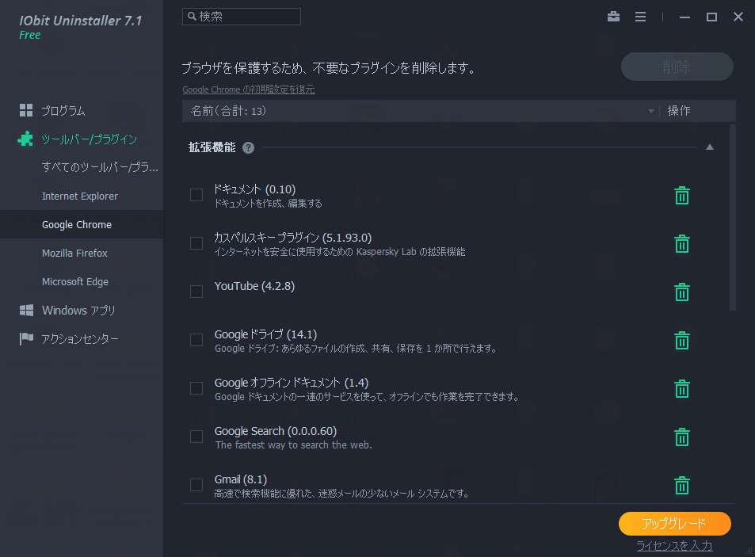Click Google Chrome の初期設定を復元 link
This screenshot has height=557, width=755.
[x=249, y=90]
